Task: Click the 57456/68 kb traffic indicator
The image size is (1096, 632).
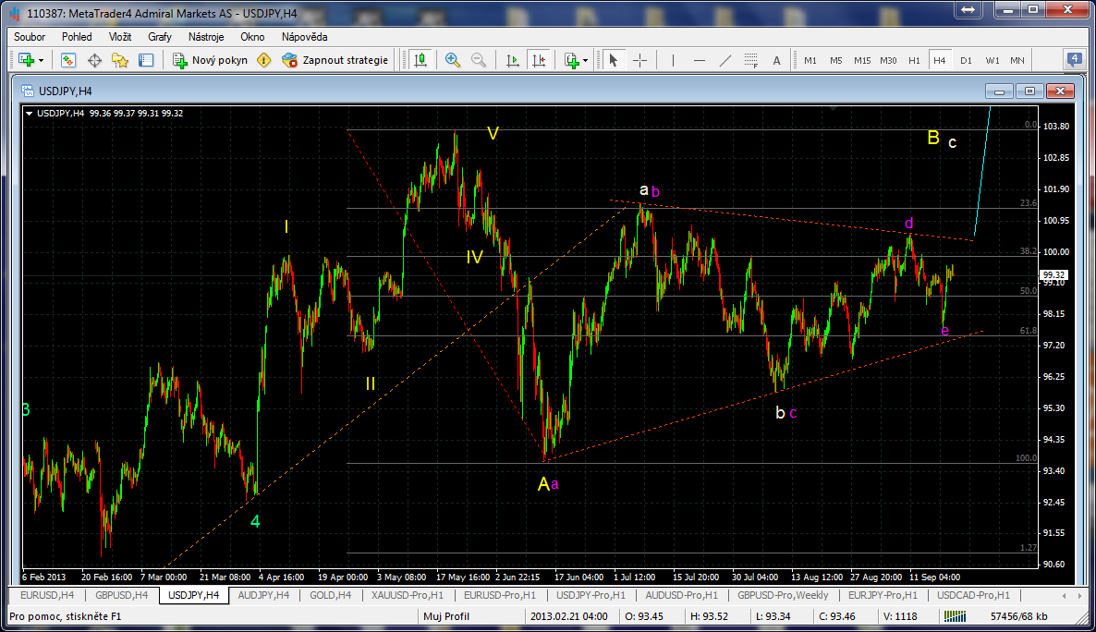Action: click(1018, 616)
